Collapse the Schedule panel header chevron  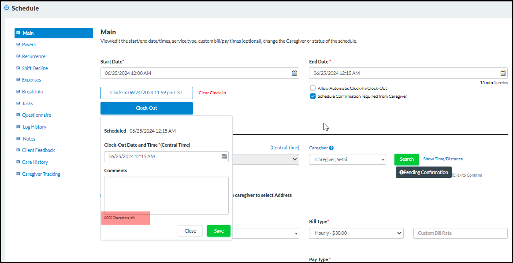[x=7, y=8]
